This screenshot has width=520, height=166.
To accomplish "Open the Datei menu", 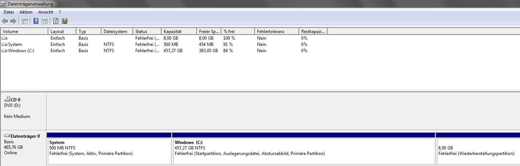I will [x=8, y=12].
